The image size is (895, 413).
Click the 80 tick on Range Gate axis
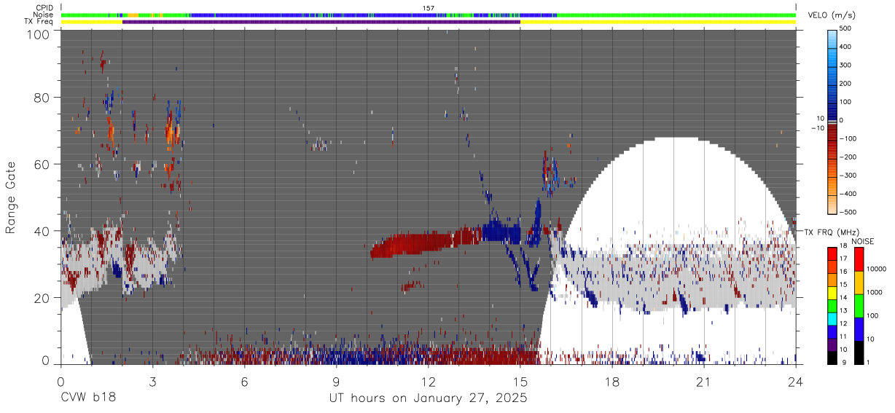(41, 98)
